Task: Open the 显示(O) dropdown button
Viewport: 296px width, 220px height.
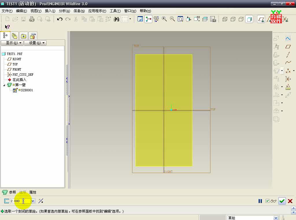Action: [12, 43]
